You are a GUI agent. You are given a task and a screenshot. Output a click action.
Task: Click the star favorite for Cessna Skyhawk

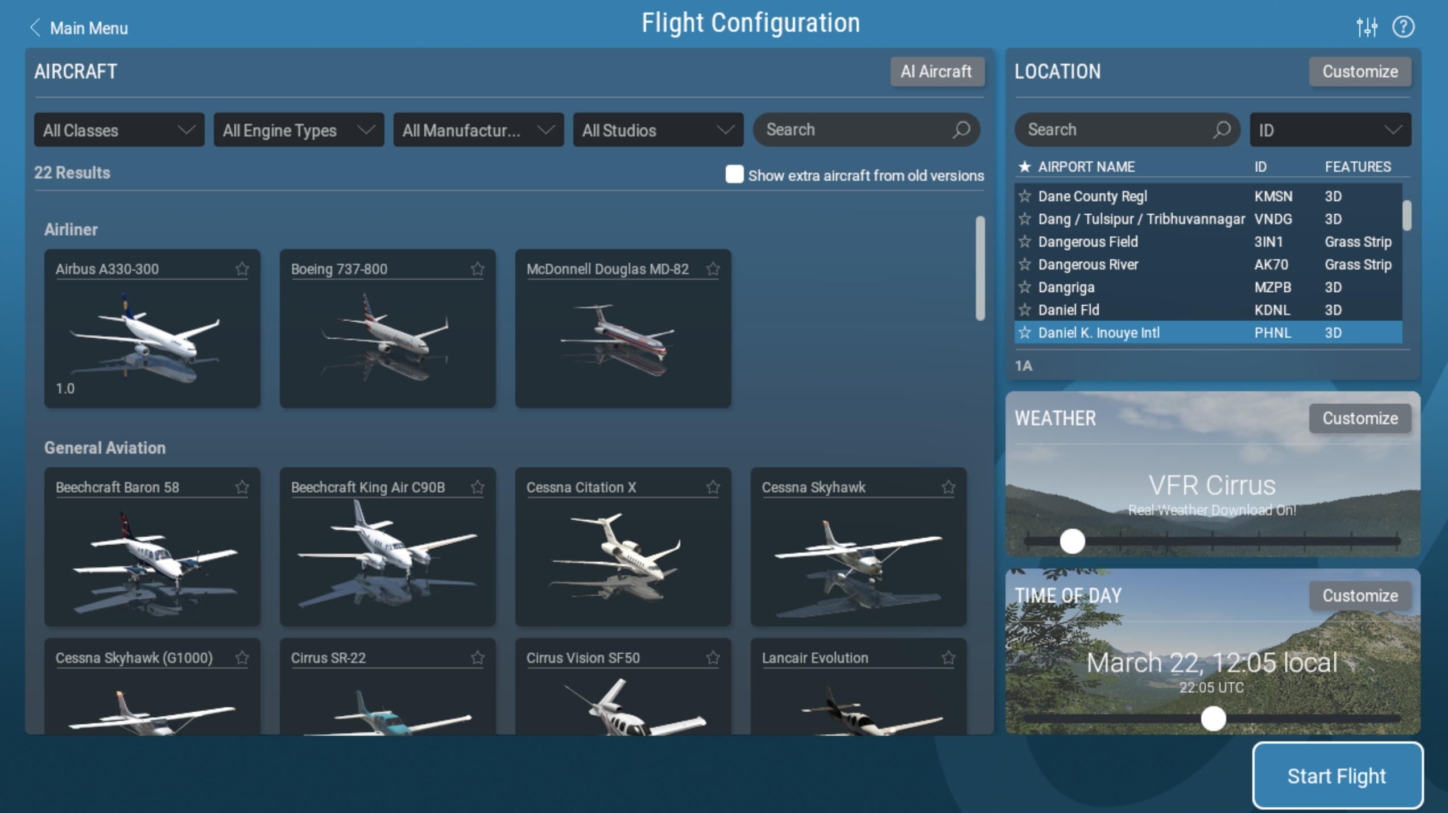coord(949,487)
